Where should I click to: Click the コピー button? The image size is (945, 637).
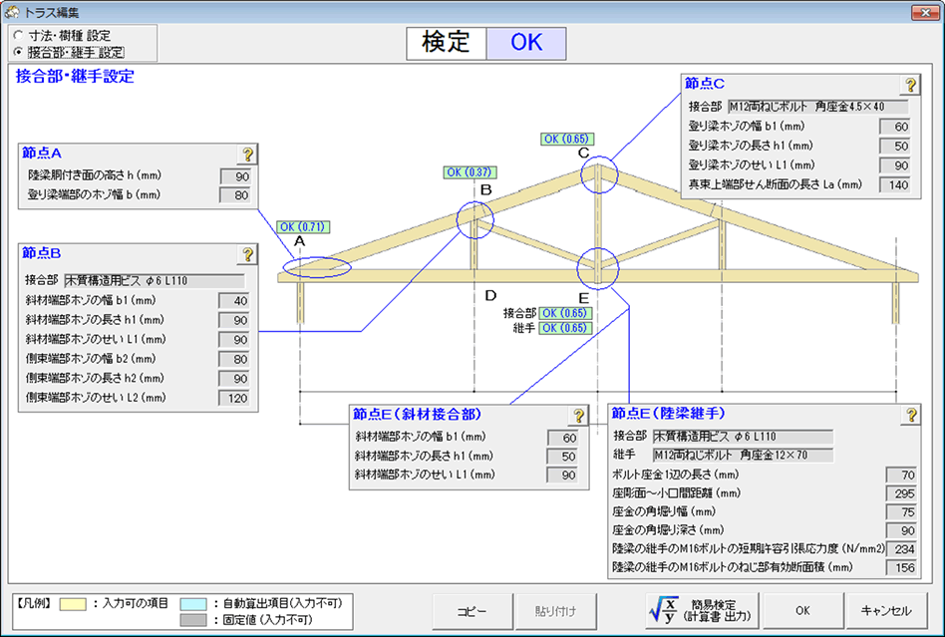pyautogui.click(x=472, y=611)
